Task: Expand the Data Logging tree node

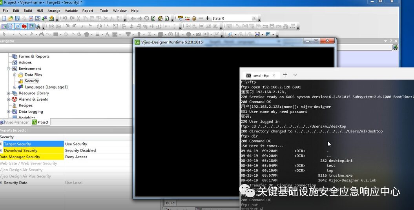Action: click(x=9, y=112)
